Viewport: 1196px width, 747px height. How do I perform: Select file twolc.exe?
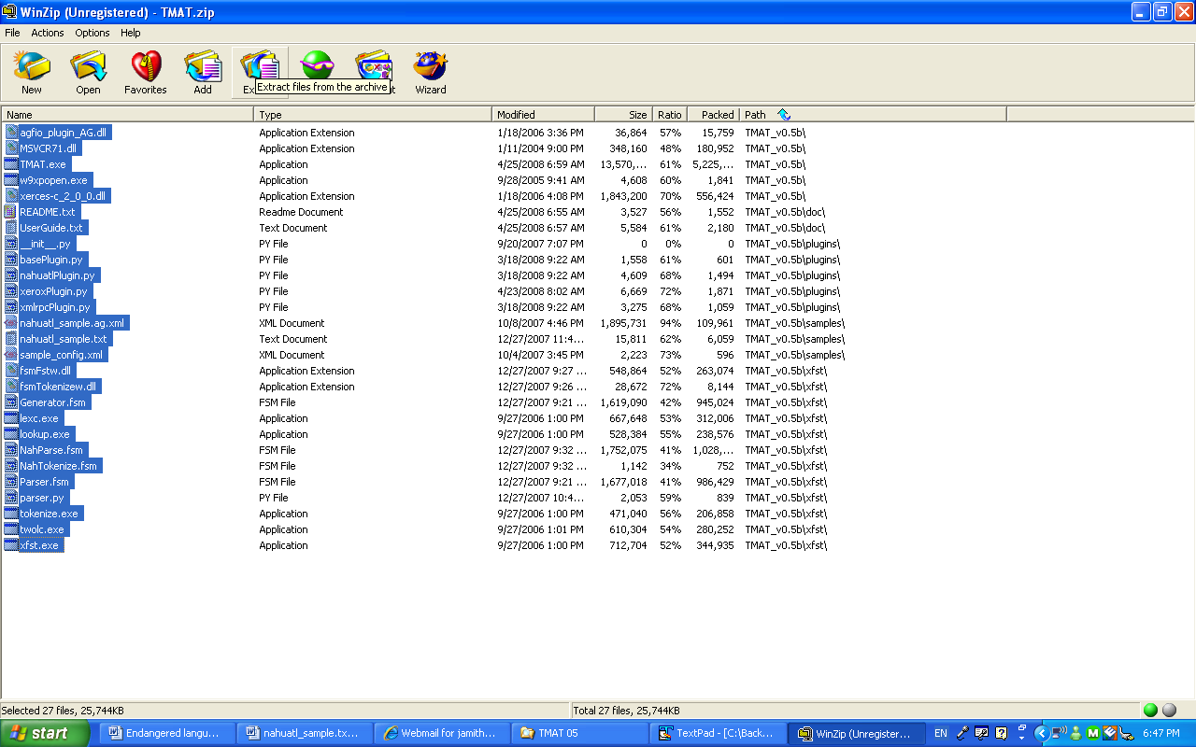42,529
